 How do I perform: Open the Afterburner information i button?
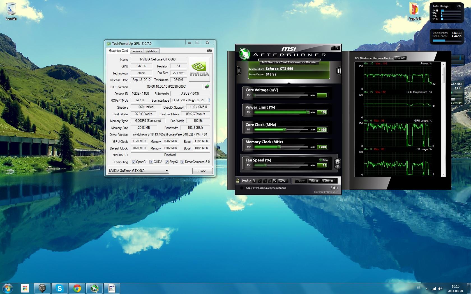point(338,71)
